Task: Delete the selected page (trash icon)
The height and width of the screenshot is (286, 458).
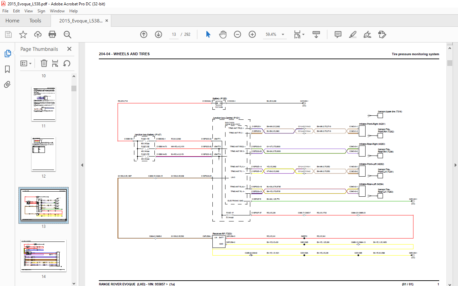Action: pos(44,63)
